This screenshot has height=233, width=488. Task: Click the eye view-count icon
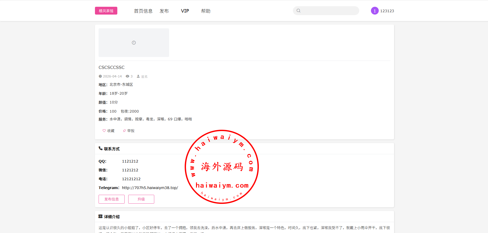(127, 76)
